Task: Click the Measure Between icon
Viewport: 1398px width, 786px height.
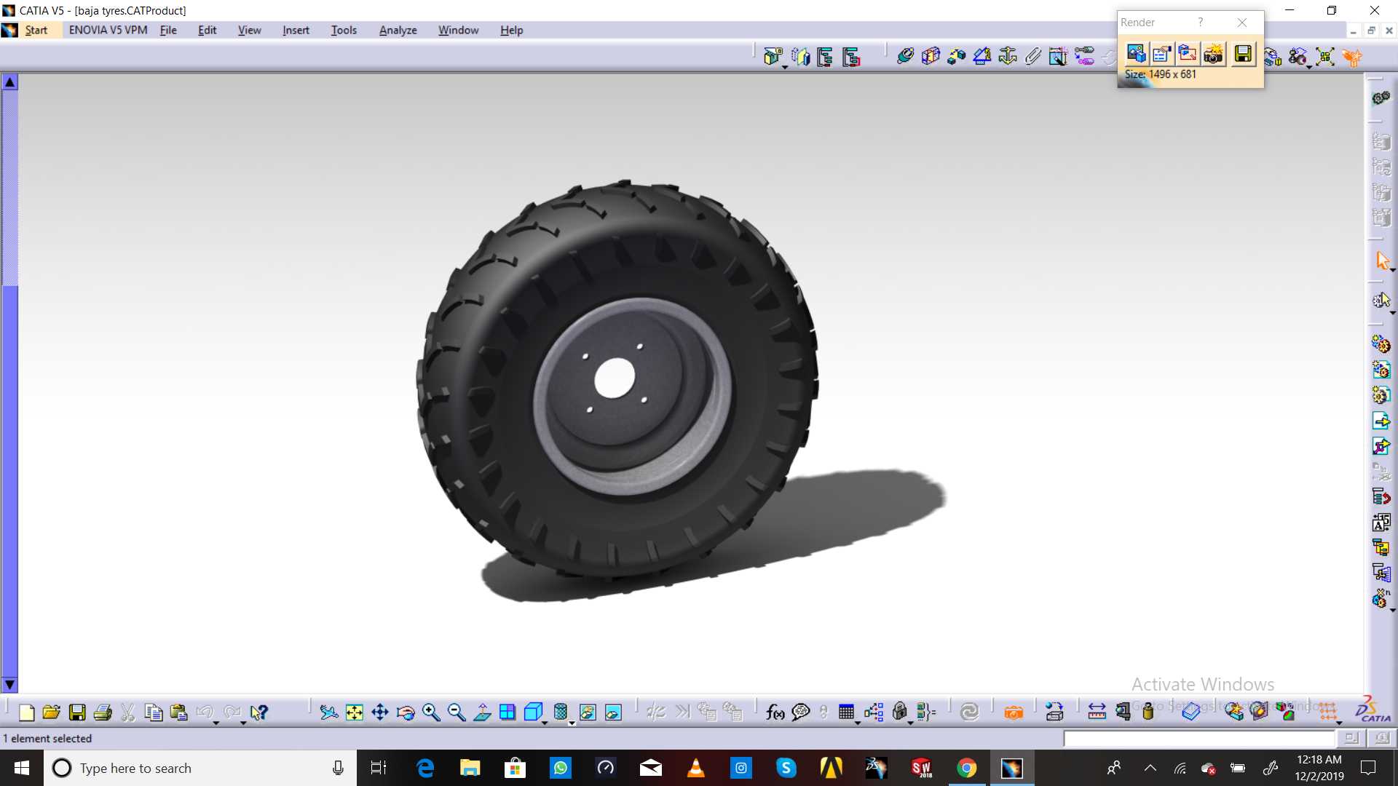Action: pyautogui.click(x=1097, y=712)
